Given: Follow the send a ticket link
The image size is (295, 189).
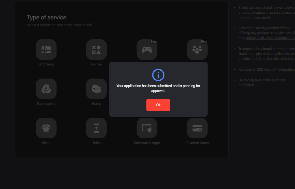Looking at the screenshot, I should click(x=276, y=53).
